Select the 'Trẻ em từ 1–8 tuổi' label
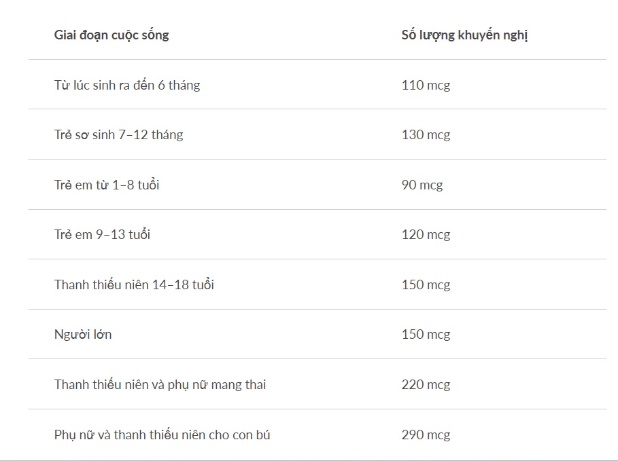618x461 pixels. pos(107,185)
